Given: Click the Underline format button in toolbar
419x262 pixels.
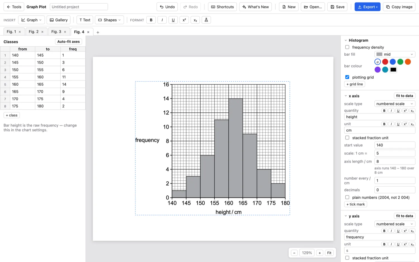Looking at the screenshot, I should coord(173,20).
